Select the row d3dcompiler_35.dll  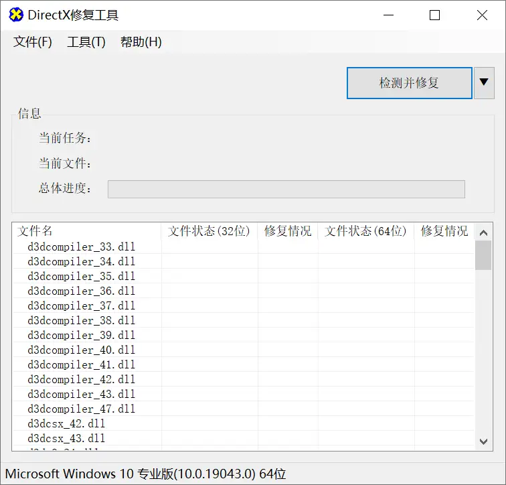click(x=244, y=276)
